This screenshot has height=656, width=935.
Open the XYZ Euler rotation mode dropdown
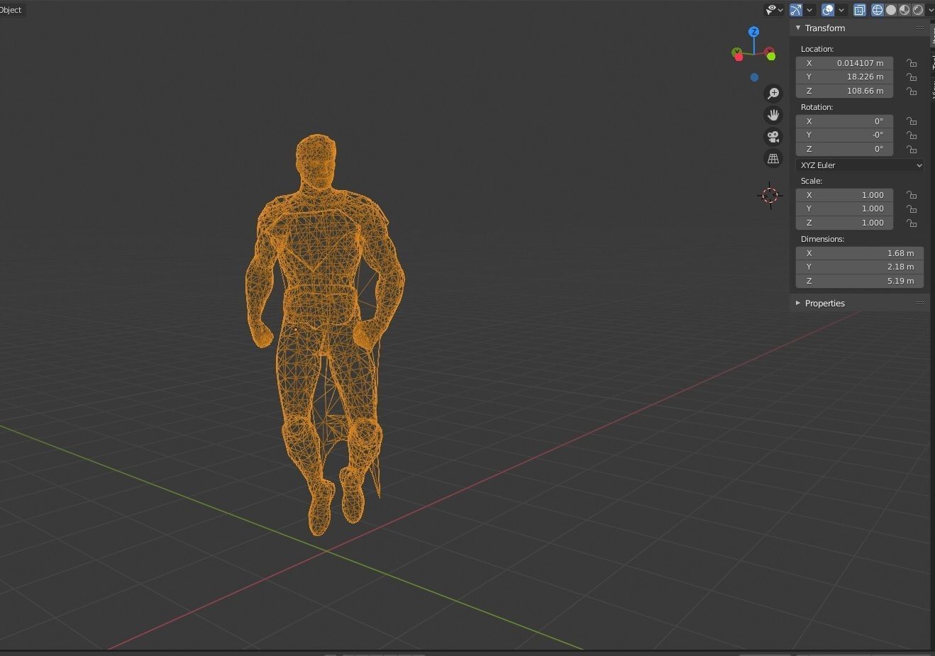860,165
